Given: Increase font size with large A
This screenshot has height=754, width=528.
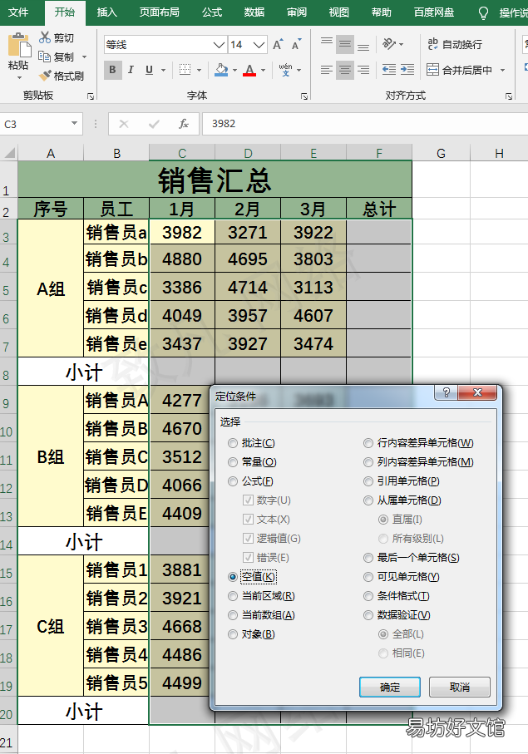Looking at the screenshot, I should point(278,45).
